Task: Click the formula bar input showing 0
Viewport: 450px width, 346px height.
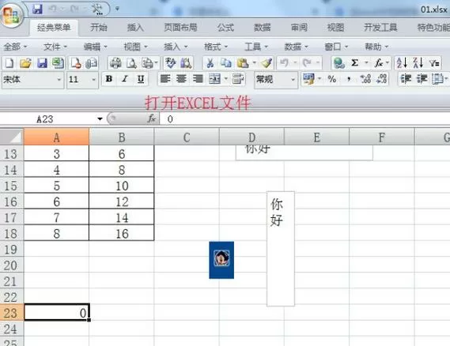Action: coord(304,118)
